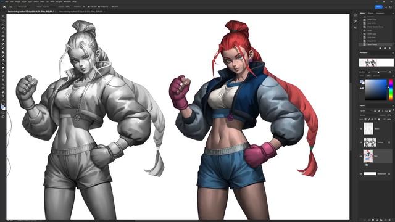Open the Image menu
Viewport: 395px width, 222px height.
(17, 1)
